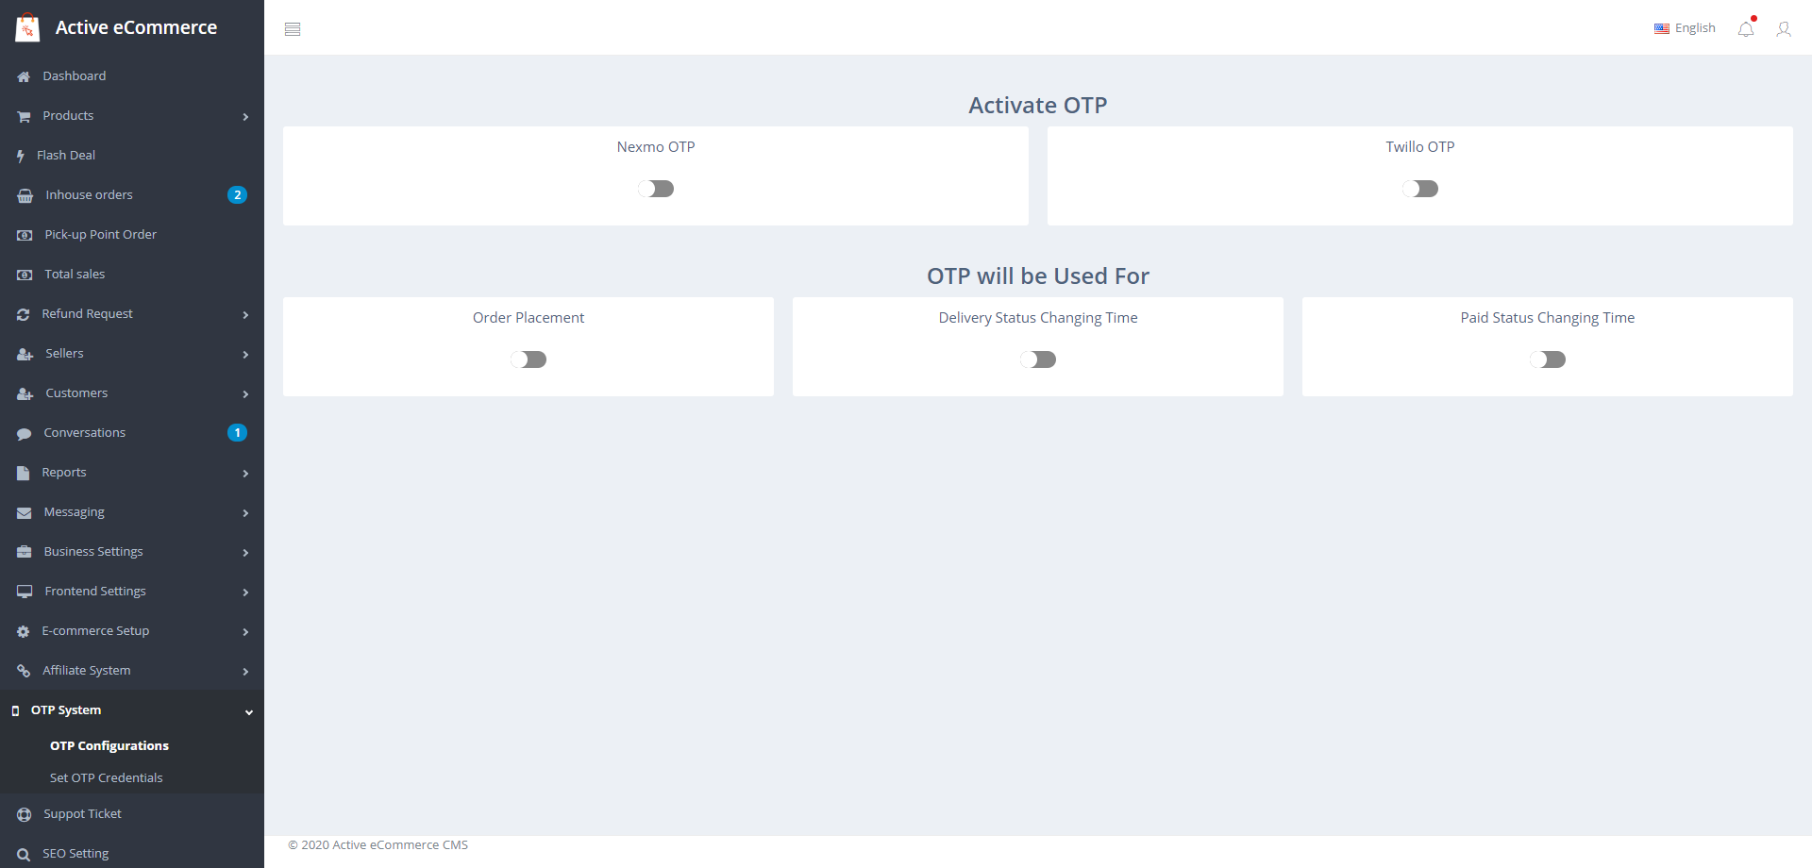Click the Flash Deal lightning icon

pyautogui.click(x=21, y=156)
